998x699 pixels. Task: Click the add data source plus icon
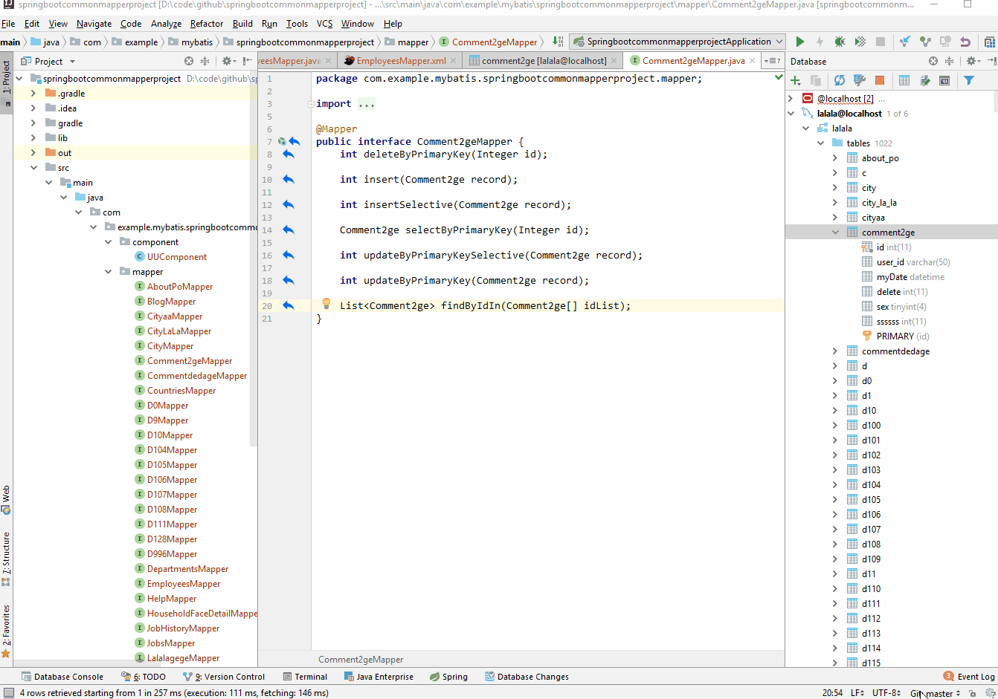tap(796, 80)
